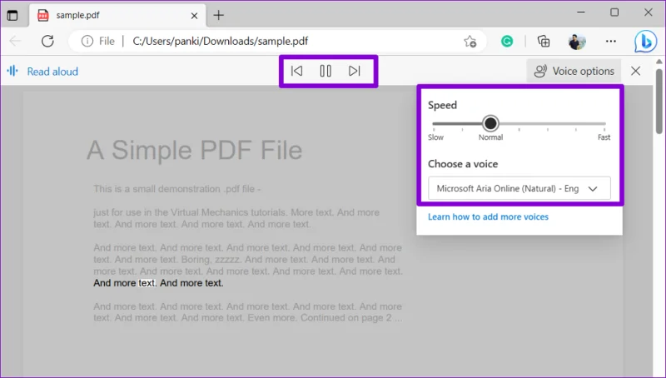Image resolution: width=666 pixels, height=378 pixels.
Task: Open the Voice options panel
Action: tap(574, 71)
